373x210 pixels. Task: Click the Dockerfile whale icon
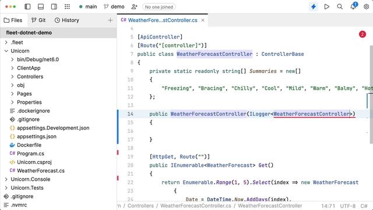[12, 145]
